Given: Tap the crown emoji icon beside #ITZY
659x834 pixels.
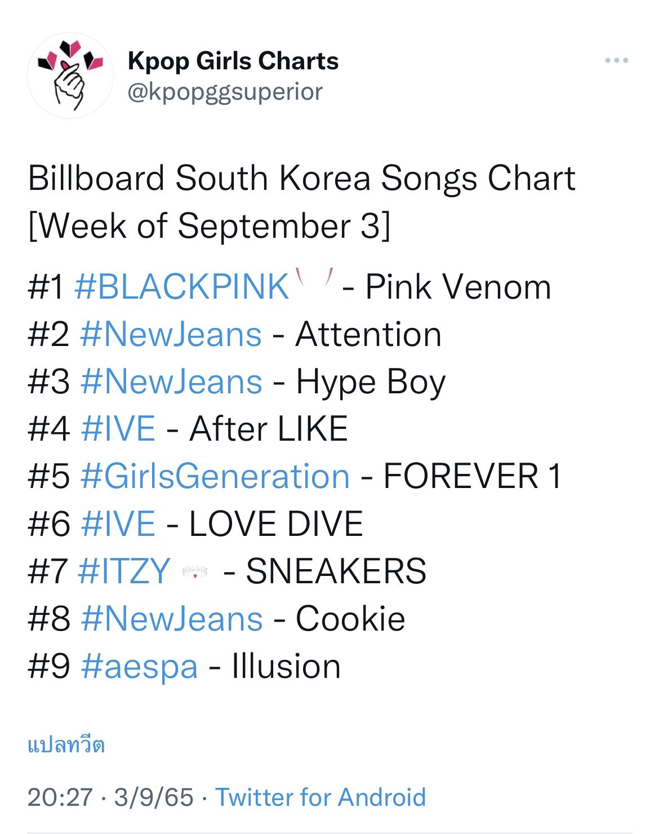Looking at the screenshot, I should 195,573.
